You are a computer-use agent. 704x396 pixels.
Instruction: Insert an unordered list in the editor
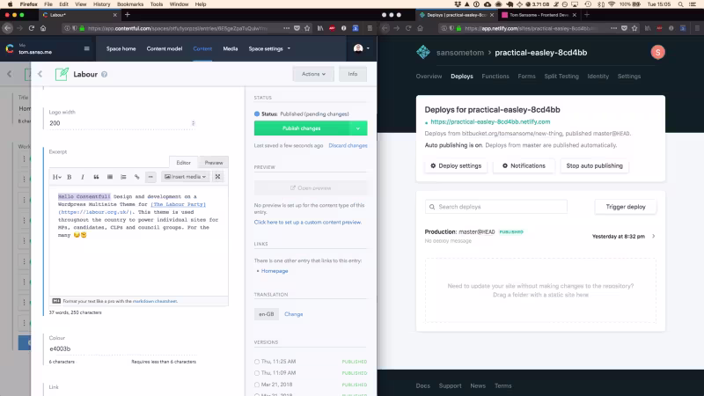pyautogui.click(x=110, y=177)
